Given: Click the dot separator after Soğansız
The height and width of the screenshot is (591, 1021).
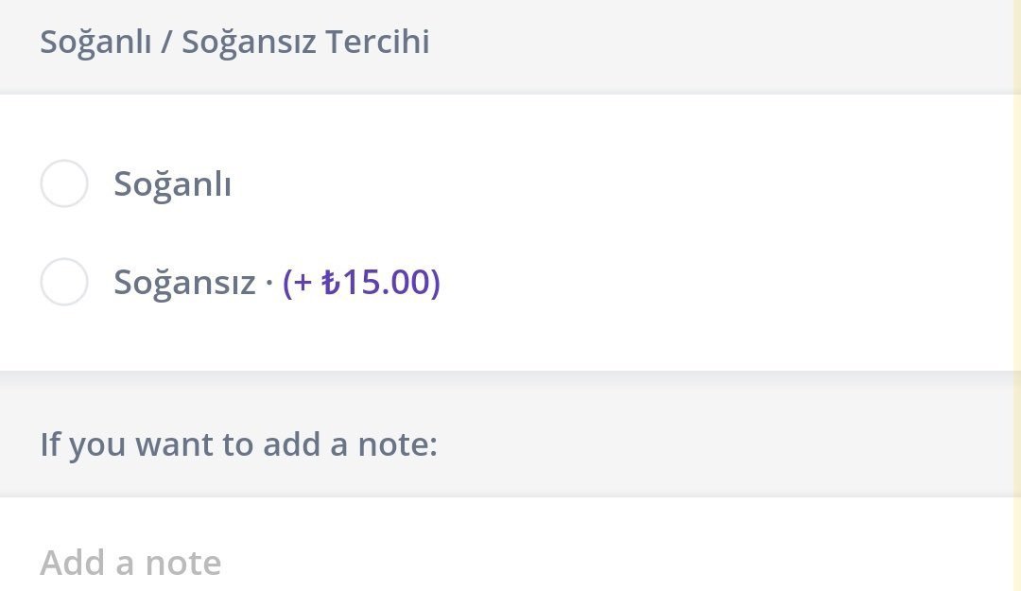Looking at the screenshot, I should point(269,284).
